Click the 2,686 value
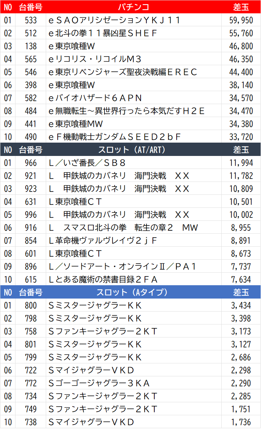Screen dimensions: 261x430 click(241, 357)
